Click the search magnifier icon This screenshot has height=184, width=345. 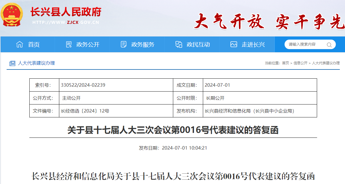[x=329, y=44]
